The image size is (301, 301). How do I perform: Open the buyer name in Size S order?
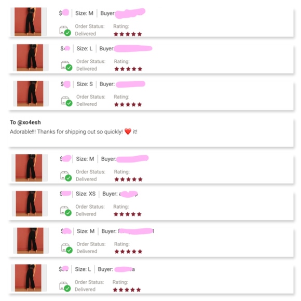tap(131, 84)
